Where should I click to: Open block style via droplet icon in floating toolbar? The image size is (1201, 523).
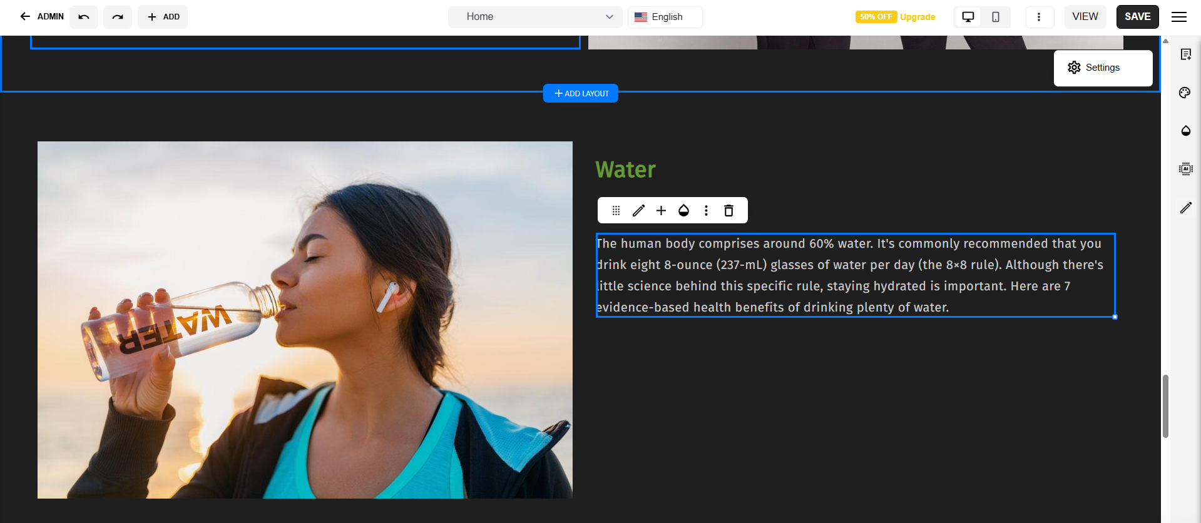(683, 211)
